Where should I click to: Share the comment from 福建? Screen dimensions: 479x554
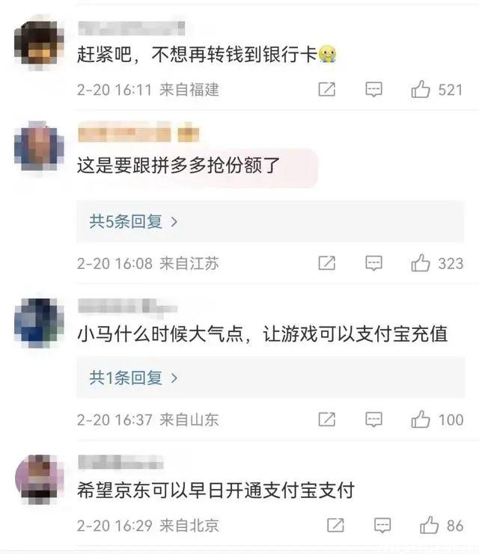326,90
